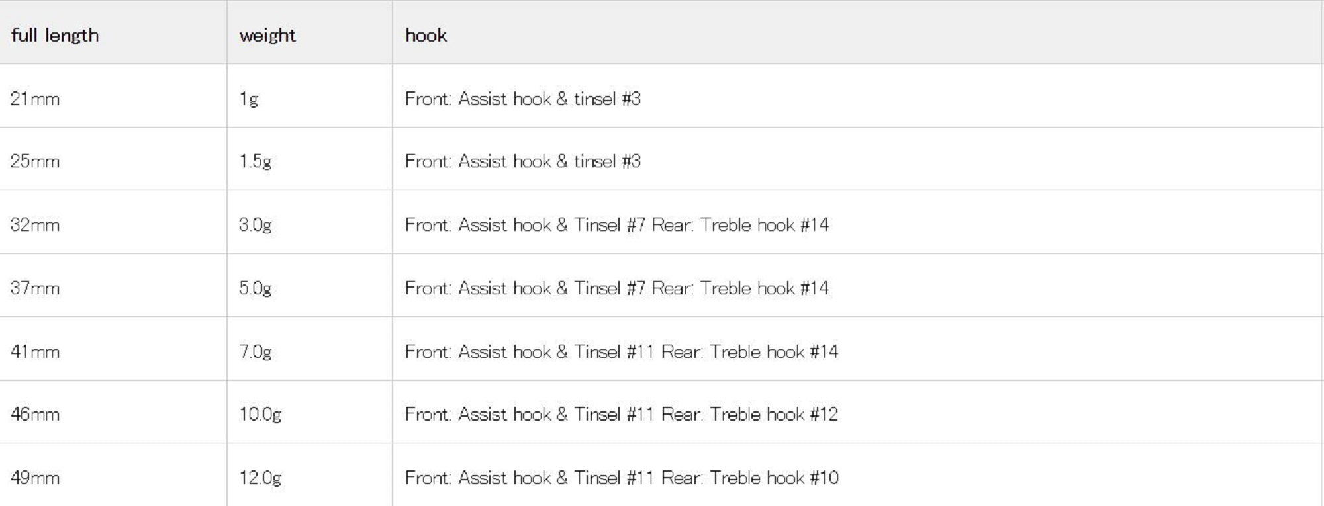Click the "hook" column header
Image resolution: width=1324 pixels, height=506 pixels.
[x=426, y=35]
